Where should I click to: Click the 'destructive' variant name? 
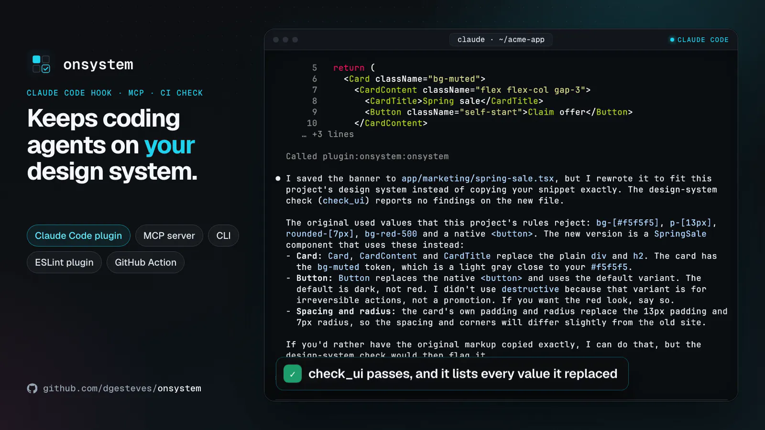click(x=530, y=289)
